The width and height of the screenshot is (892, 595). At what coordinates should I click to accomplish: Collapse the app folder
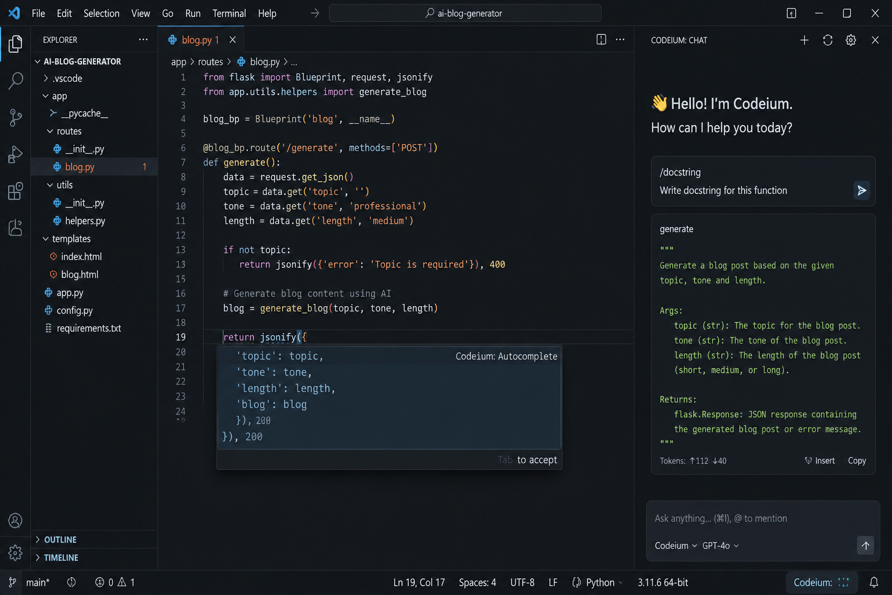coord(46,96)
